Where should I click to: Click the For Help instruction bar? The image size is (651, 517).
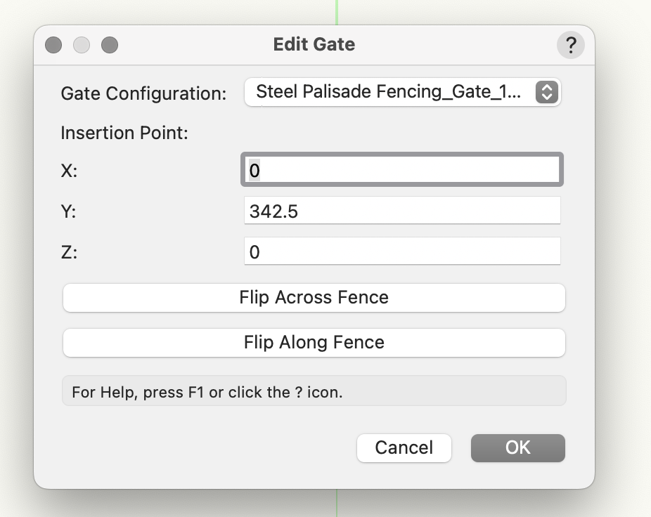pos(314,391)
